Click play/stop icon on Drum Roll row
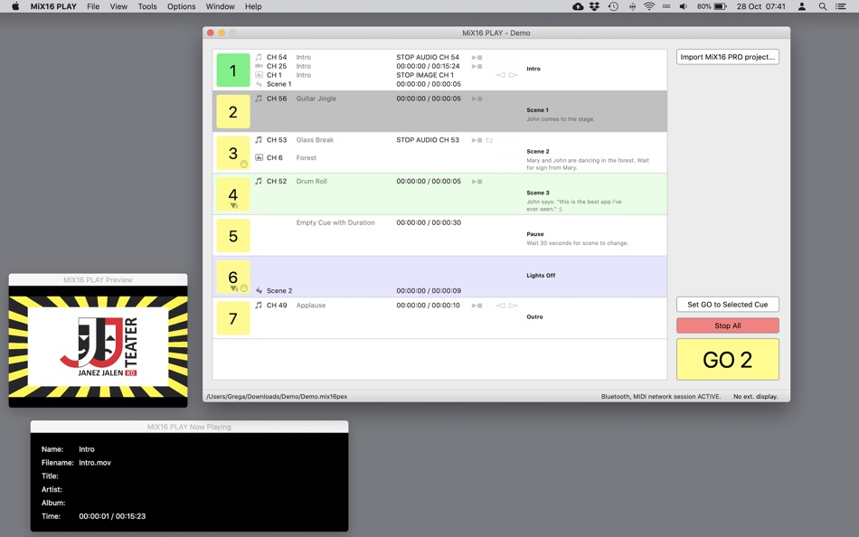This screenshot has width=859, height=537. (x=477, y=182)
